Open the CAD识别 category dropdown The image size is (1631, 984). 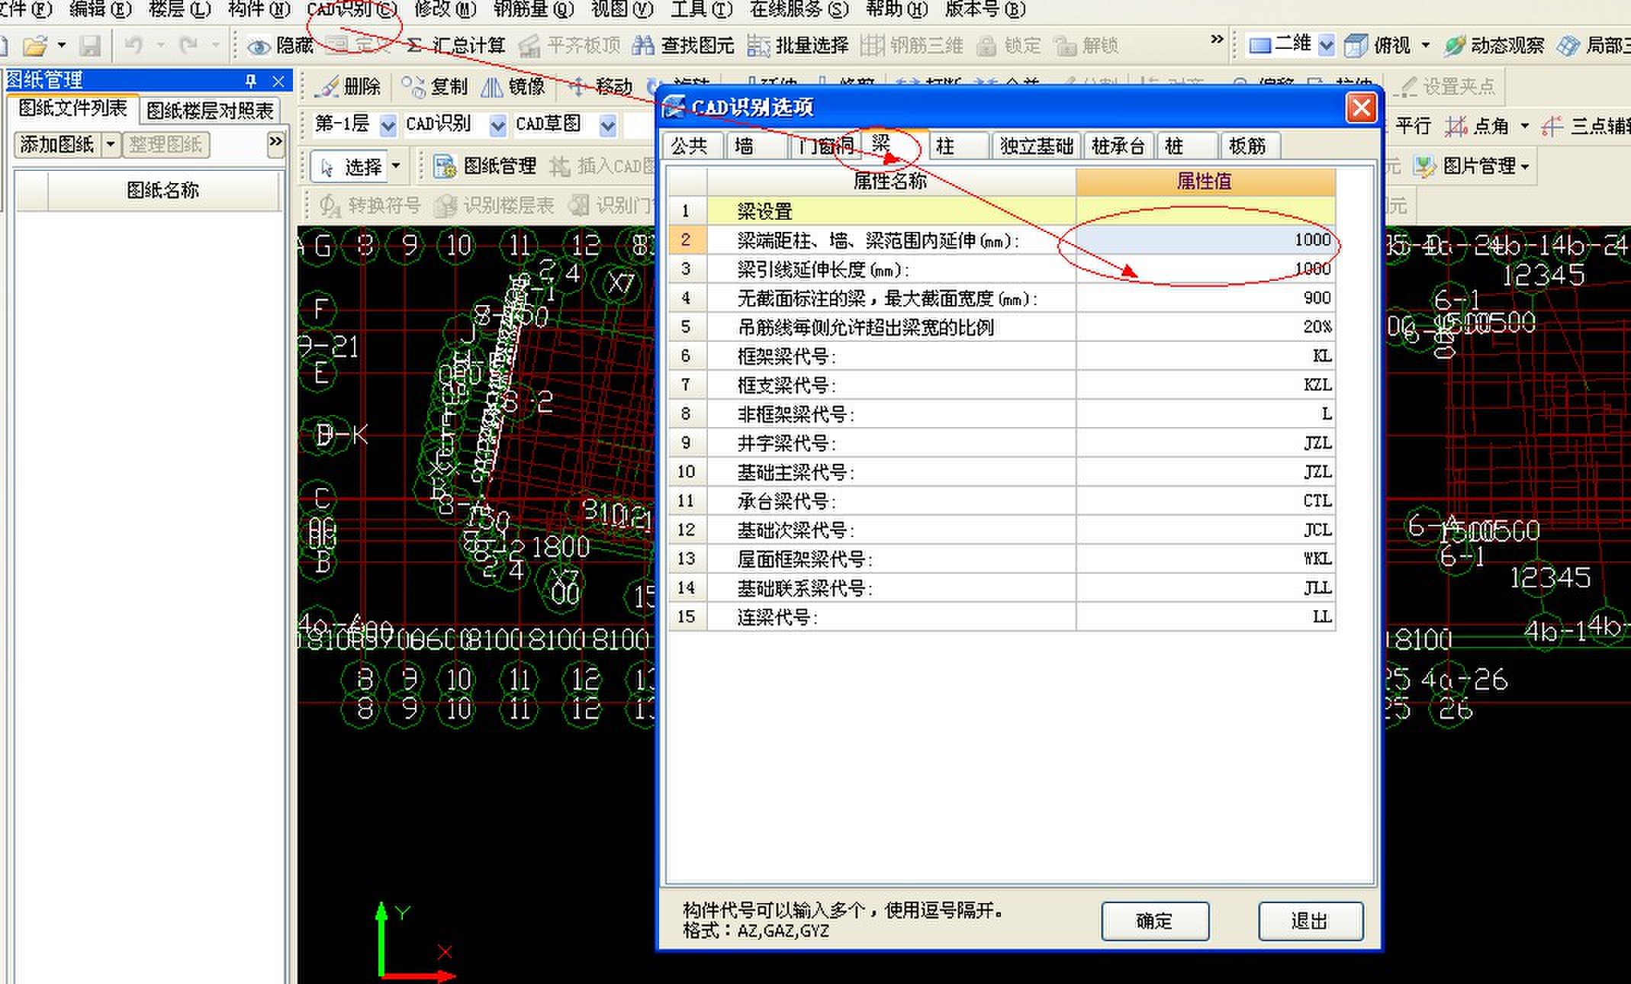pos(497,125)
